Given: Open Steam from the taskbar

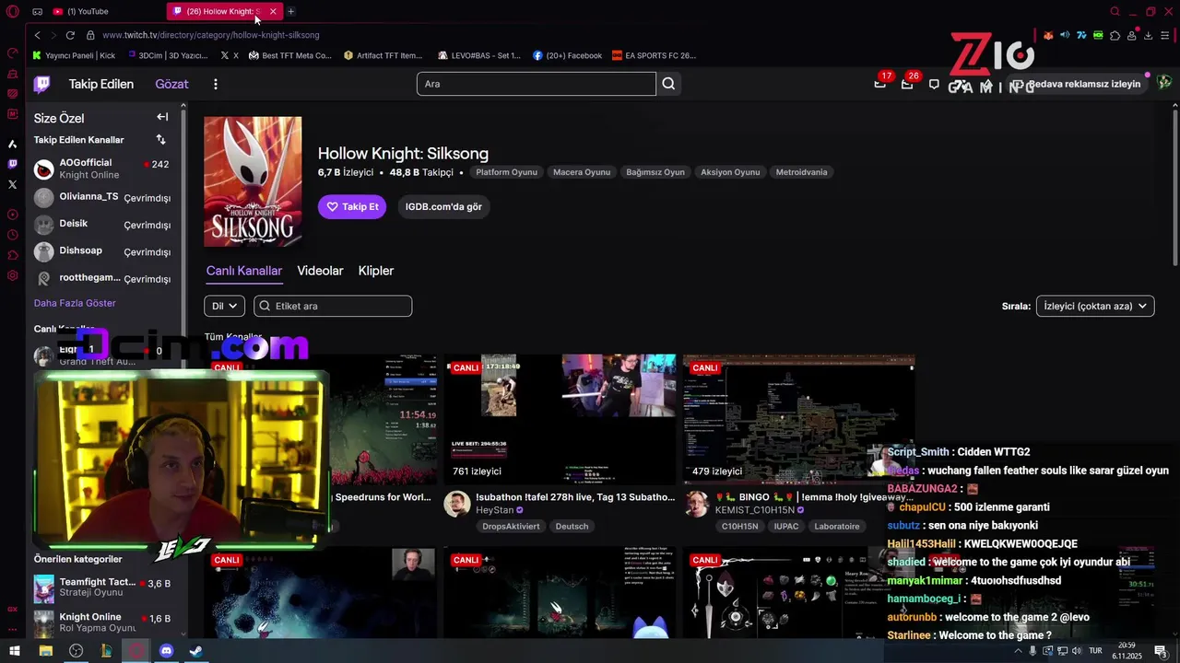Looking at the screenshot, I should (196, 651).
